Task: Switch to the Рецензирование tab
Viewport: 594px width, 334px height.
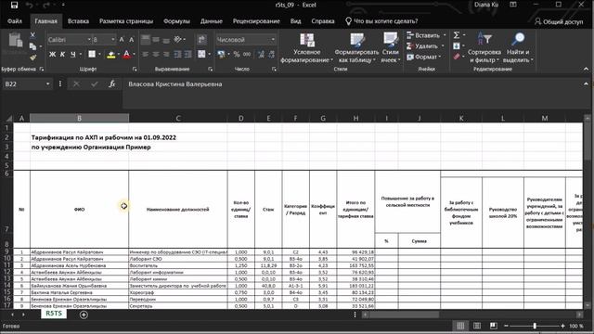Action: tap(256, 21)
